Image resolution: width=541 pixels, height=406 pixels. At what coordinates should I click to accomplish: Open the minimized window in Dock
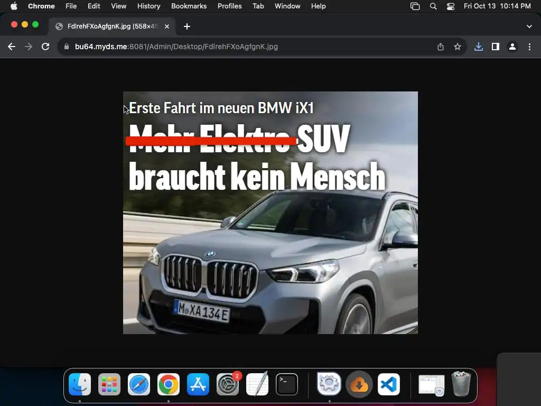click(431, 385)
